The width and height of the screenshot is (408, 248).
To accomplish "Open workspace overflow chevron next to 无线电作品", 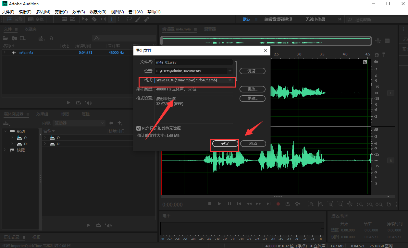I will [340, 19].
